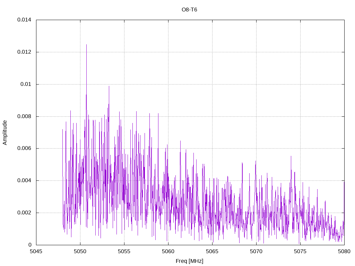
Task: Click the tallest spectrum peak above 0.012
Action: (86, 45)
